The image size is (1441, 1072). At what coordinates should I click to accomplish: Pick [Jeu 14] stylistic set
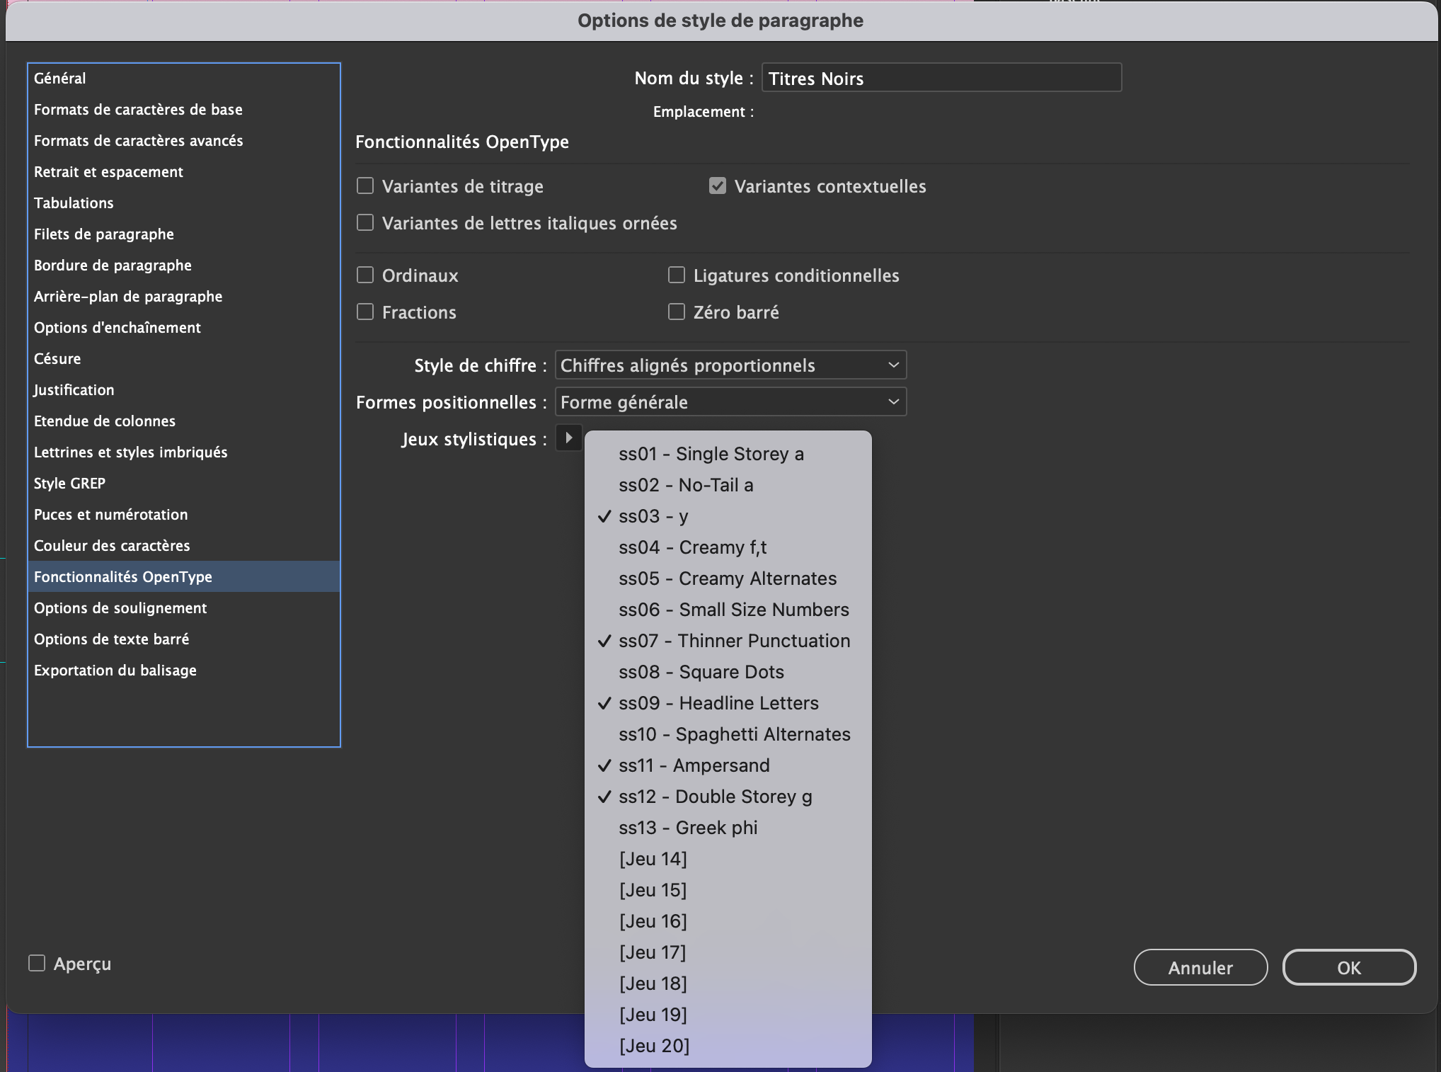coord(653,859)
